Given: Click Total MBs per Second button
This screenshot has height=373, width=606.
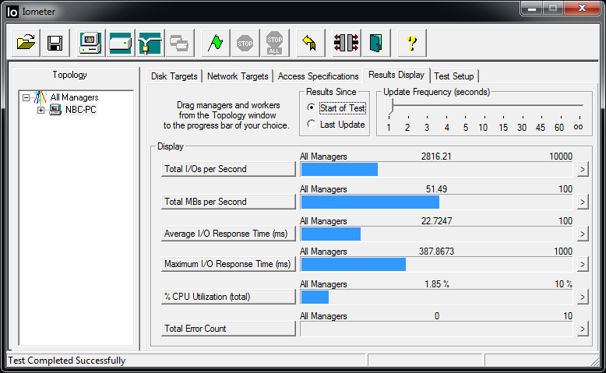Looking at the screenshot, I should [x=228, y=202].
